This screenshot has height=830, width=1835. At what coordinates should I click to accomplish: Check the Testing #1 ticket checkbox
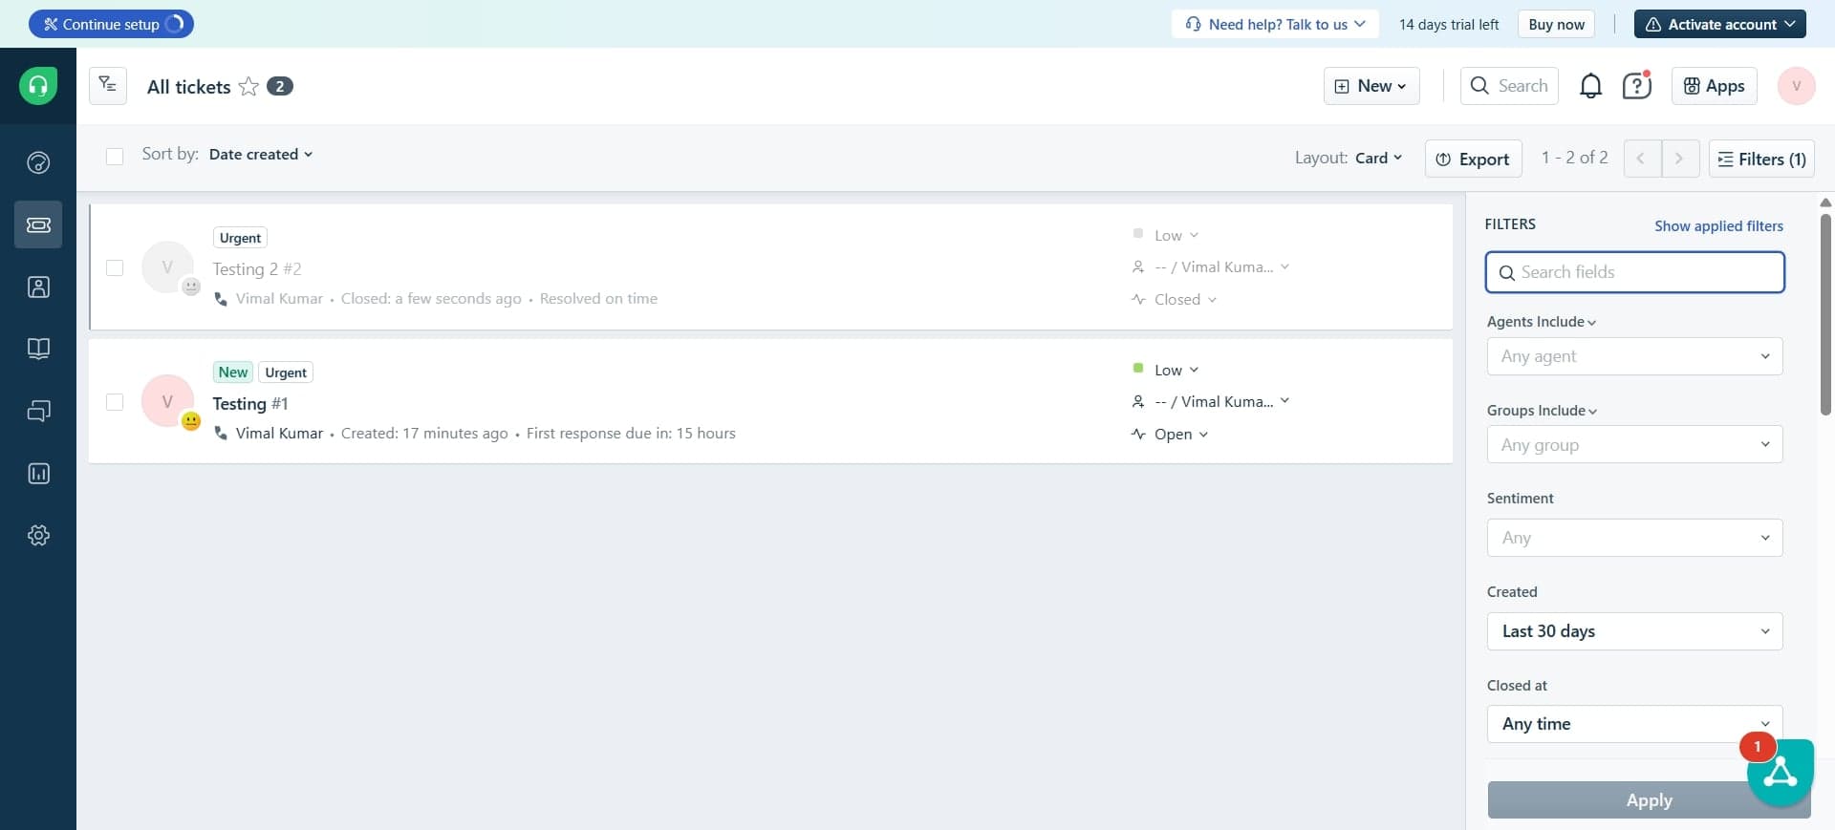point(115,402)
